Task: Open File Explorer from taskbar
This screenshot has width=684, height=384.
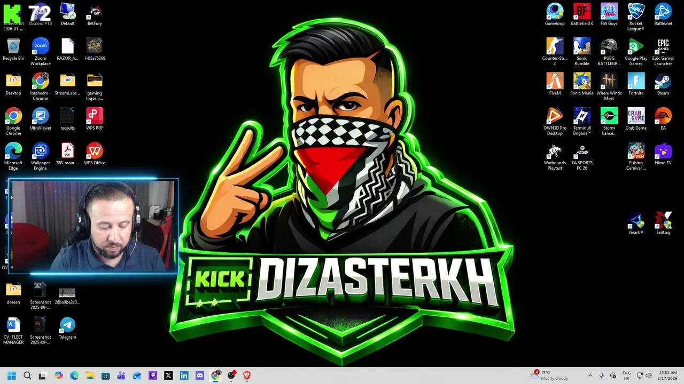Action: [90, 375]
